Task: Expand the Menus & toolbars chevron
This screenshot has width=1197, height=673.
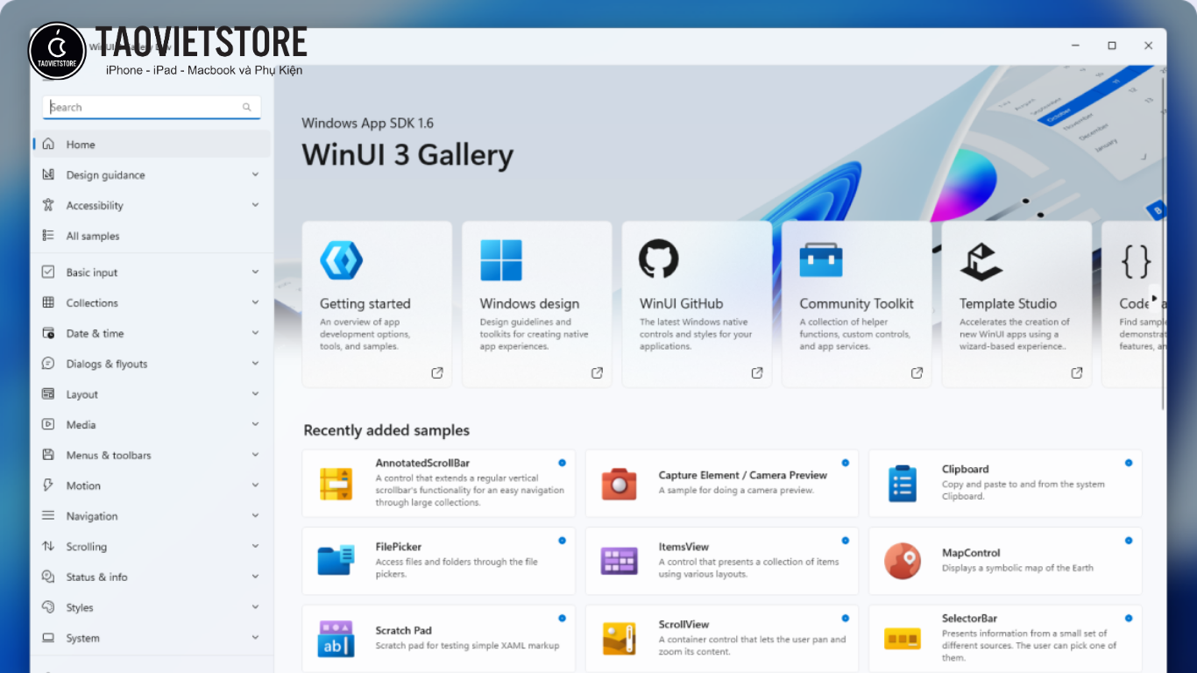Action: click(255, 455)
